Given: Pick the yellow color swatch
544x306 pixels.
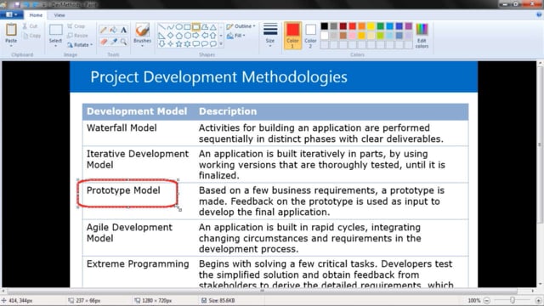Looking at the screenshot, I should [371, 26].
